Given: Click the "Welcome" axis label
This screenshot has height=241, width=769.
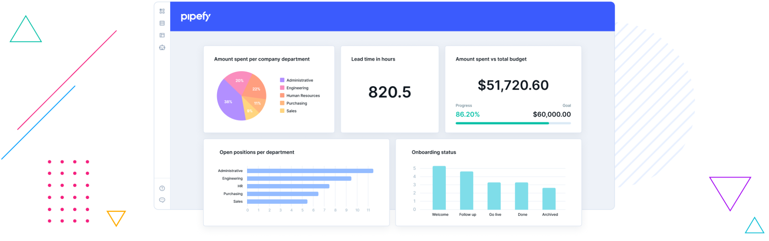Looking at the screenshot, I should click(x=440, y=215).
